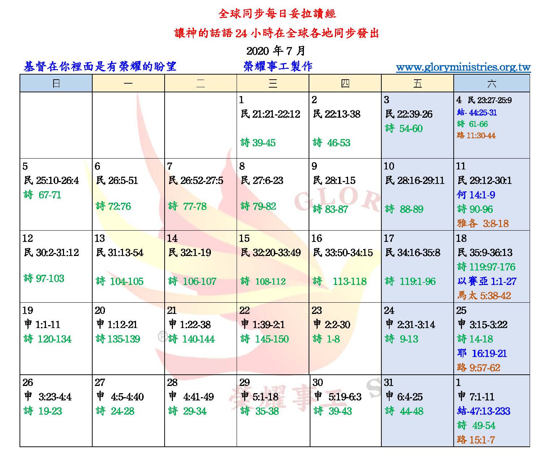
Task: Click the 日 Sunday column header
Action: tap(56, 84)
